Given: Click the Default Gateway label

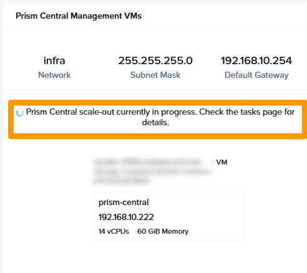Looking at the screenshot, I should coord(256,75).
